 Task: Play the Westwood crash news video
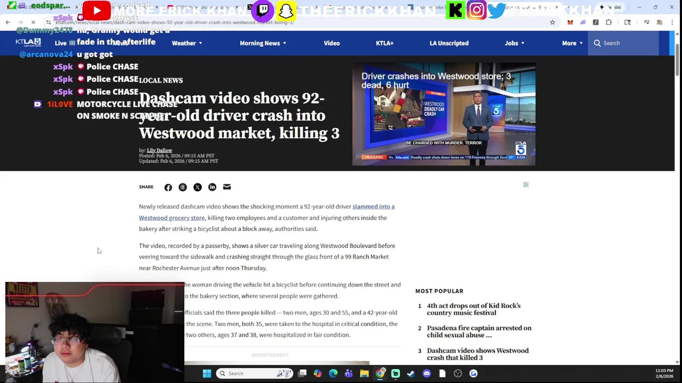pos(444,114)
